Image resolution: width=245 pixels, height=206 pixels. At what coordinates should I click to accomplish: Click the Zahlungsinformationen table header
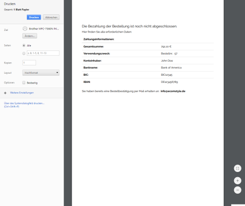point(99,39)
